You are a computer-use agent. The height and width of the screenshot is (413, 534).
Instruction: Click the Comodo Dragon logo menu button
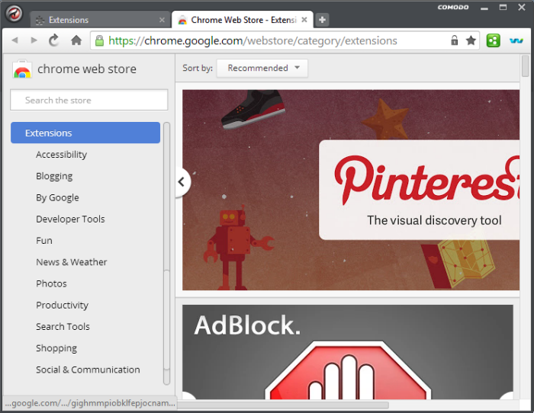tap(14, 14)
